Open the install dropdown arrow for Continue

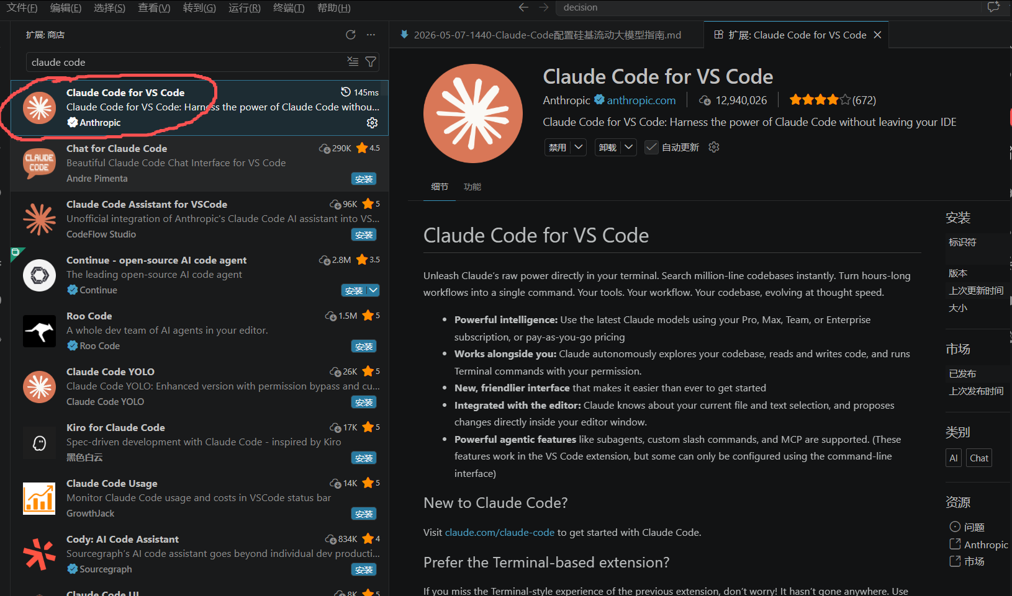pyautogui.click(x=373, y=290)
